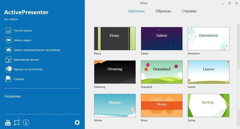Choose the Music template thumbnail
The image size is (240, 129).
(x=162, y=105)
